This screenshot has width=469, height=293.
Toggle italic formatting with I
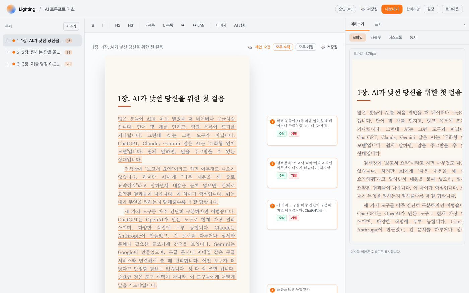103,25
